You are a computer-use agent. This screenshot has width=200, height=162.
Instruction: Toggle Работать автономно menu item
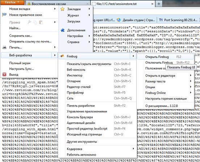tap(97, 155)
